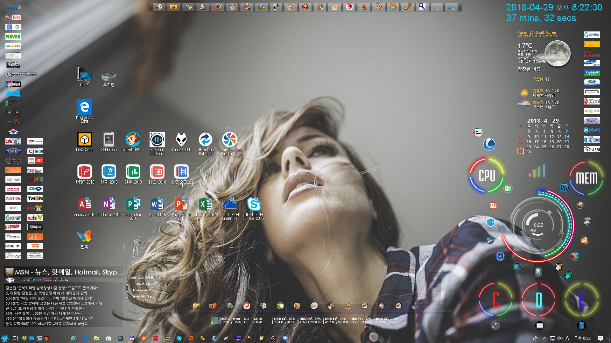
Task: Open 한셀 2018 icon
Action: point(133,174)
